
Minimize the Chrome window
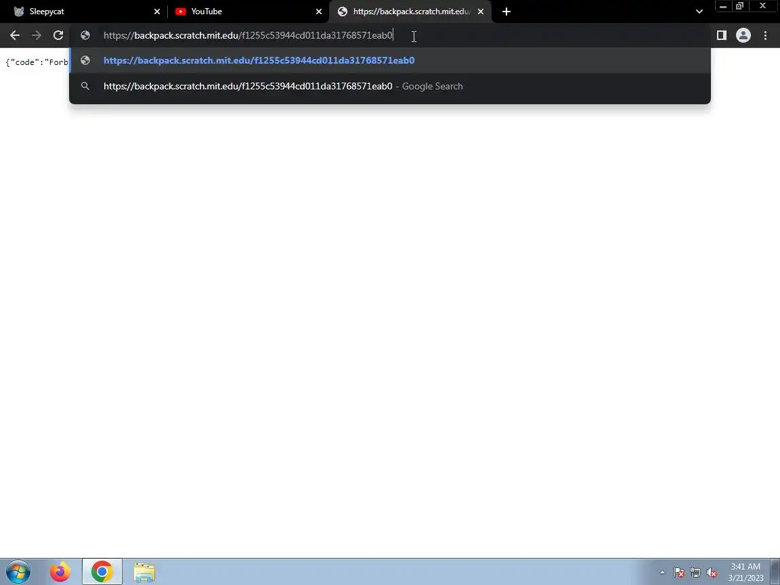(x=723, y=6)
